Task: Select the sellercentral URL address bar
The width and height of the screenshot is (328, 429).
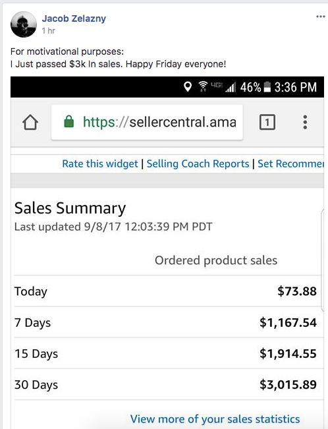Action: point(147,122)
